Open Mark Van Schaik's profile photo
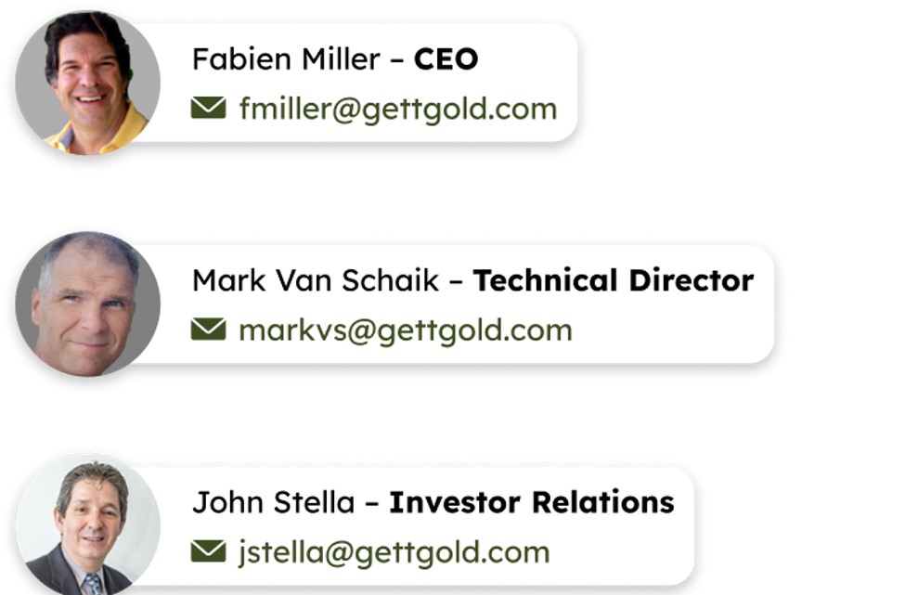The width and height of the screenshot is (905, 595). point(88,304)
